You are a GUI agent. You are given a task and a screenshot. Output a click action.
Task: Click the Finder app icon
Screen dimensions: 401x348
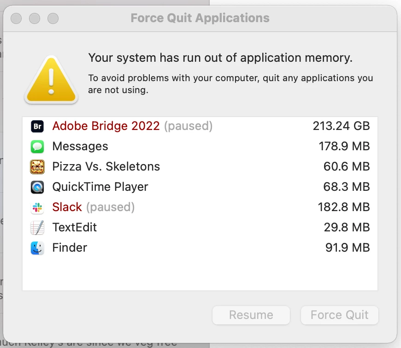37,248
